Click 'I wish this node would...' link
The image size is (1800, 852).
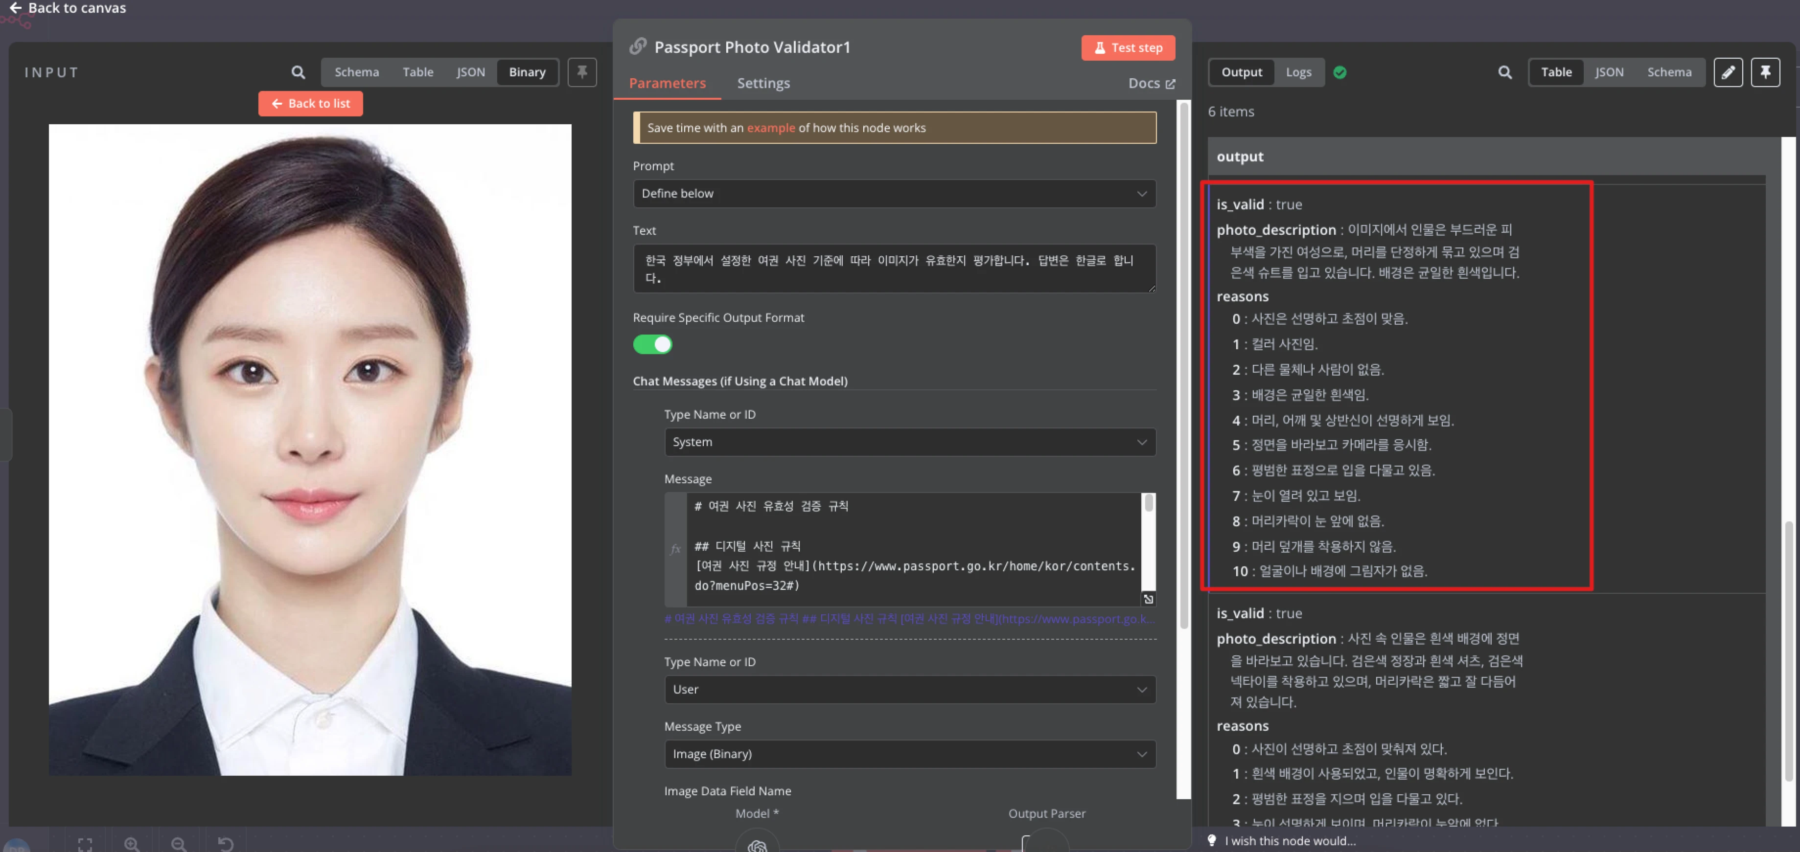[x=1290, y=841]
